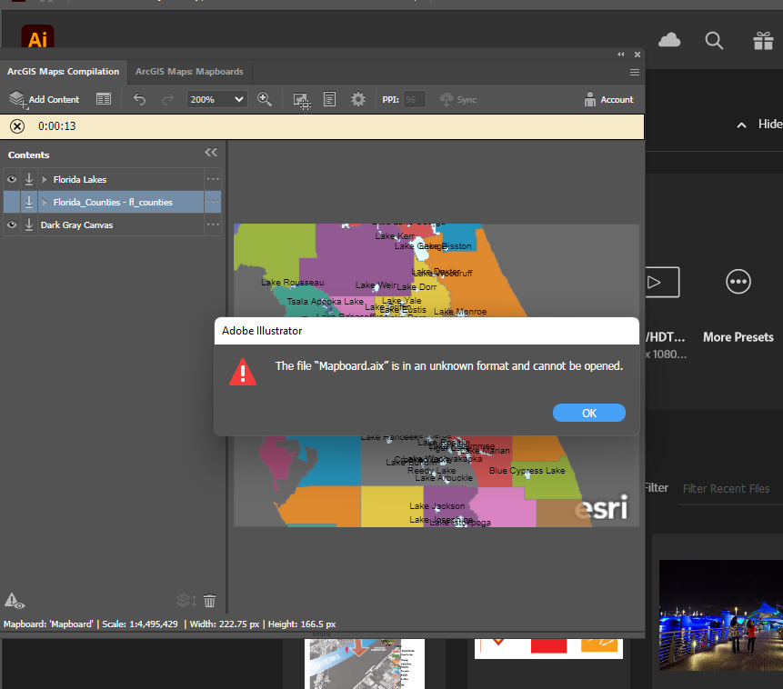Click the search magnifier in Illustrator header
The height and width of the screenshot is (689, 783).
click(714, 40)
